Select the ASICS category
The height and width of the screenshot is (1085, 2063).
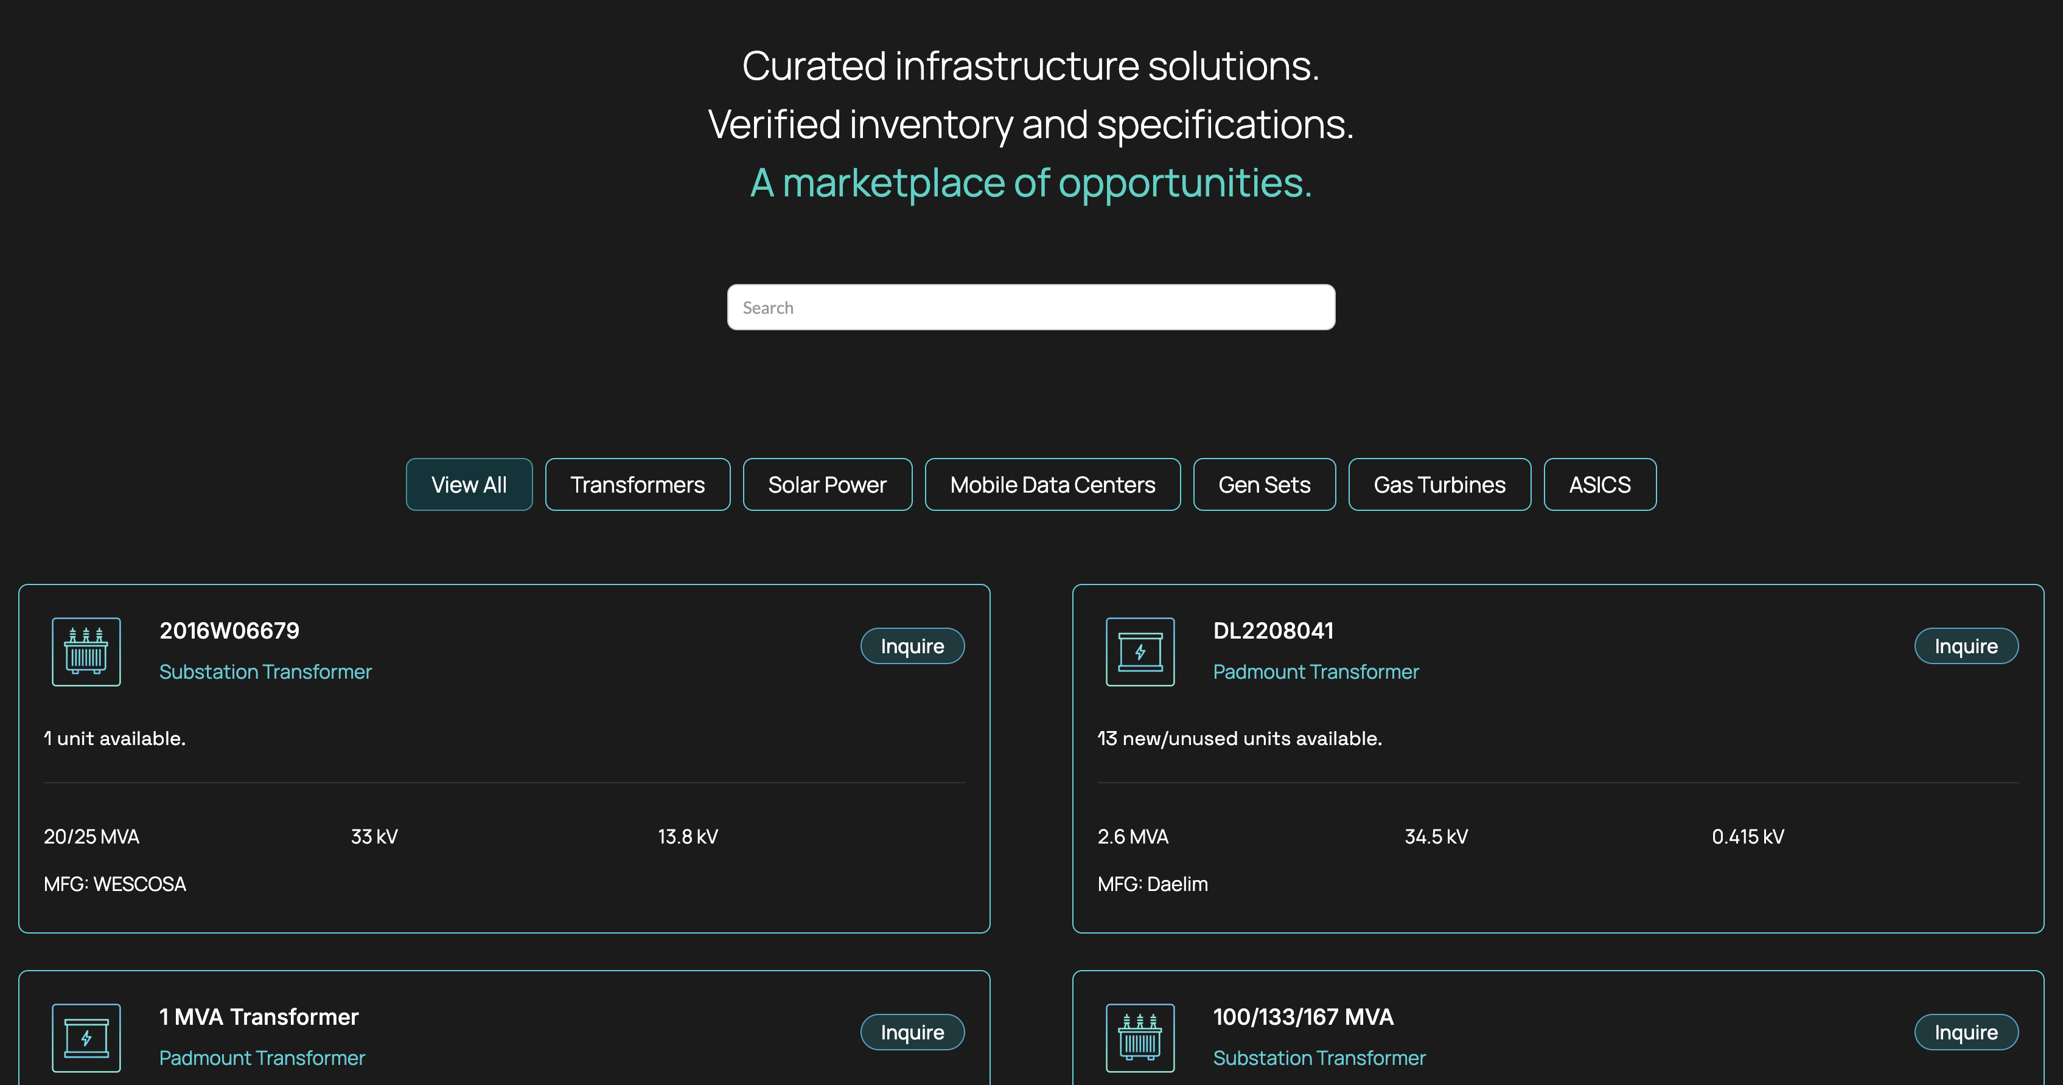(x=1599, y=484)
